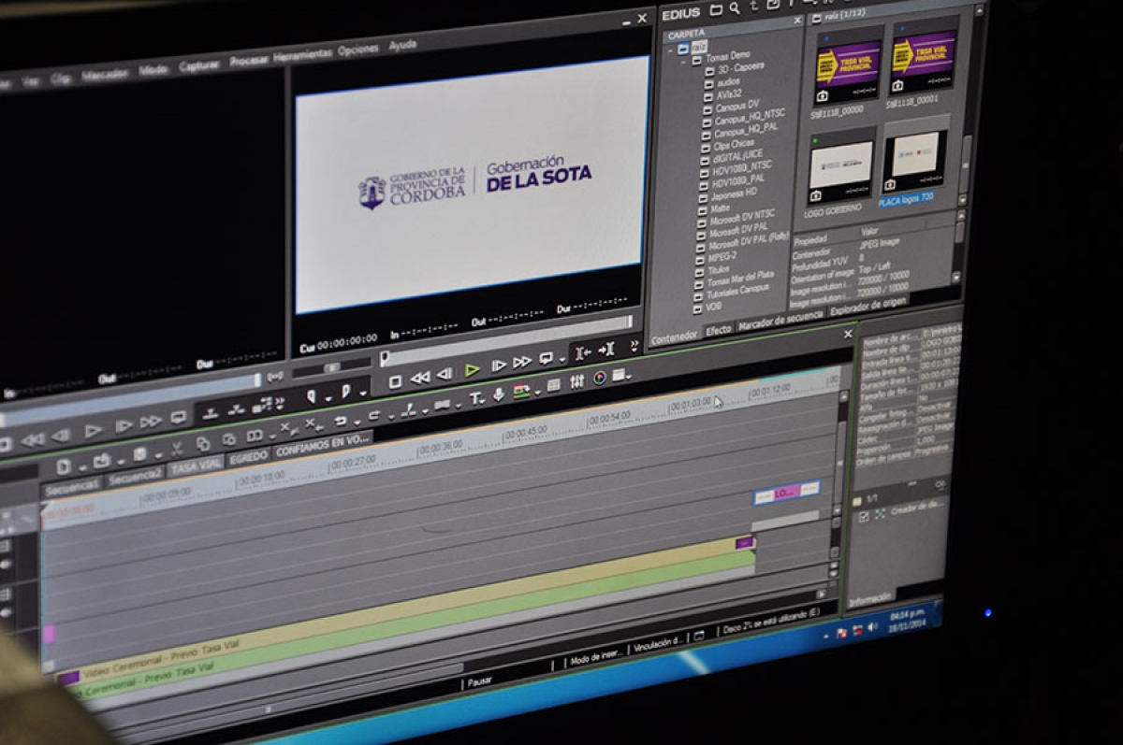
Task: Open dropdown next to New Sequence icon
Action: pos(81,466)
